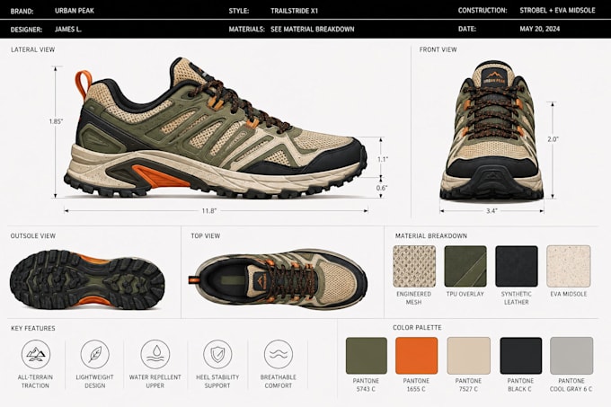
Task: Click the outsole view shoe image
Action: click(x=87, y=279)
